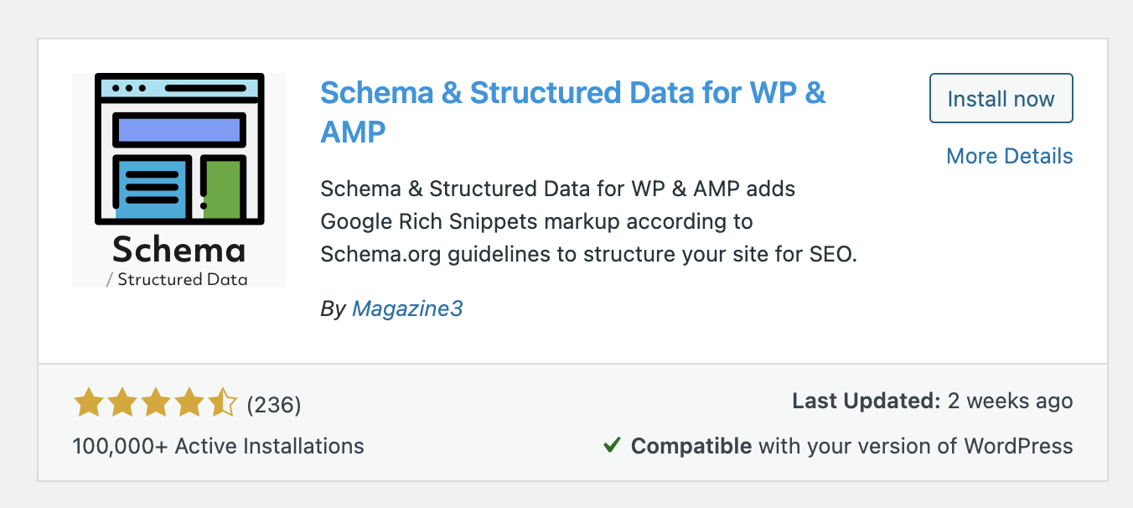Click the green compatibility checkmark icon
1133x508 pixels.
[x=612, y=445]
